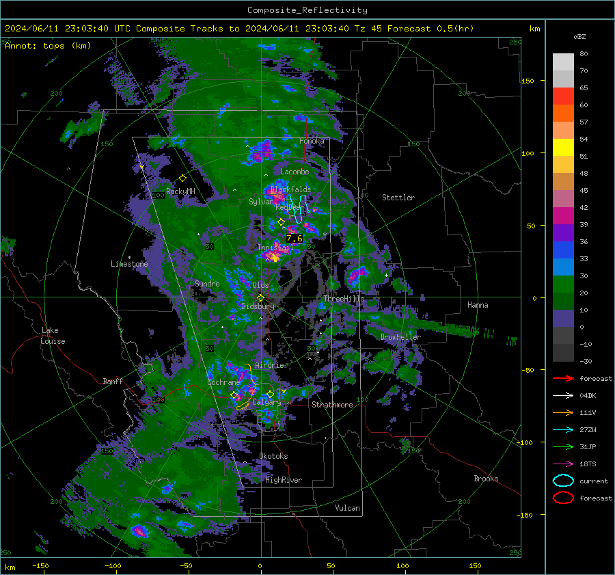615x575 pixels.
Task: Click the Banff label
Action: click(x=113, y=381)
